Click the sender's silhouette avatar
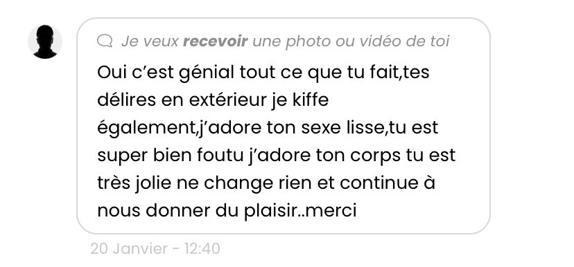Screen dimensions: 574x267 point(45,42)
